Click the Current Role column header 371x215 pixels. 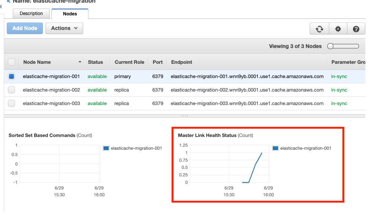(x=129, y=62)
